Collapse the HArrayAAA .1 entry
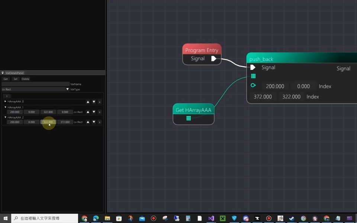 pyautogui.click(x=5, y=107)
